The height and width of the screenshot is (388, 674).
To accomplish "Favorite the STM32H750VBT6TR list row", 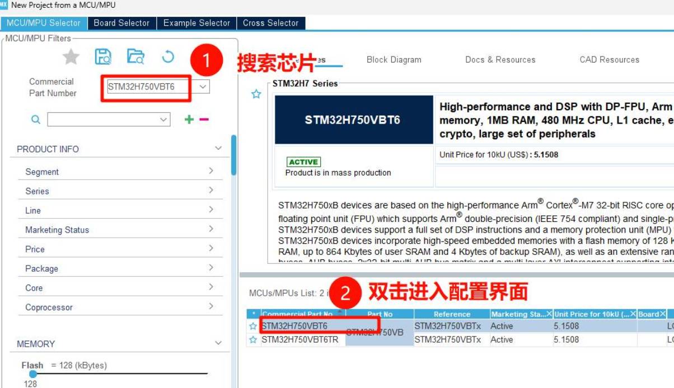I will click(253, 339).
